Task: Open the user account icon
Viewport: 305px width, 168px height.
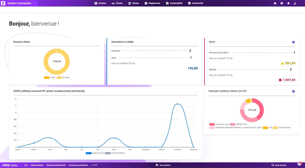Action: (x=295, y=3)
